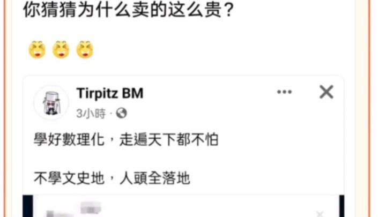
Task: Tap the third laughing emoji
Action: [x=85, y=50]
